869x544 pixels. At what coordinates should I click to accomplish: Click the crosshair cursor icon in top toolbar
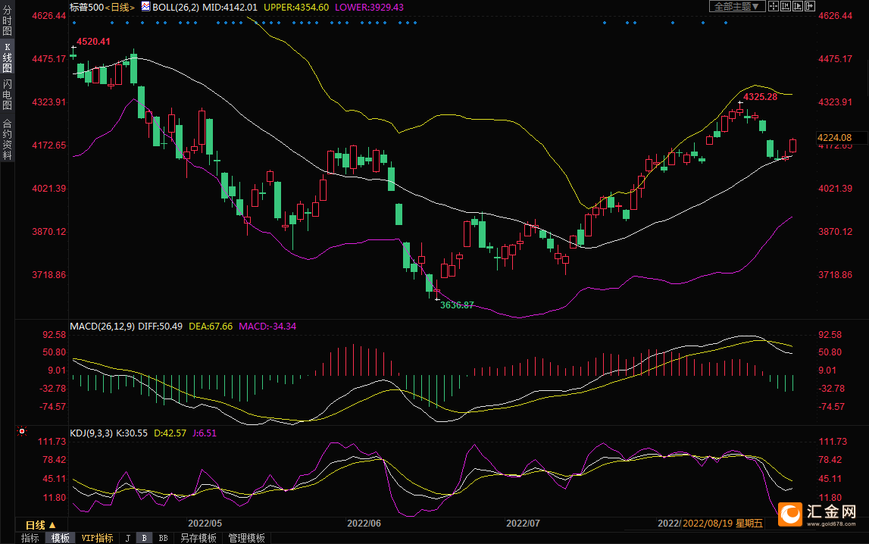pyautogui.click(x=774, y=6)
